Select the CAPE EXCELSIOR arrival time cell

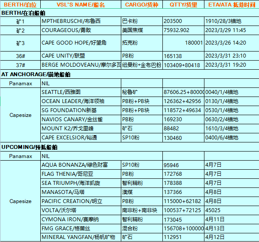click(x=232, y=138)
